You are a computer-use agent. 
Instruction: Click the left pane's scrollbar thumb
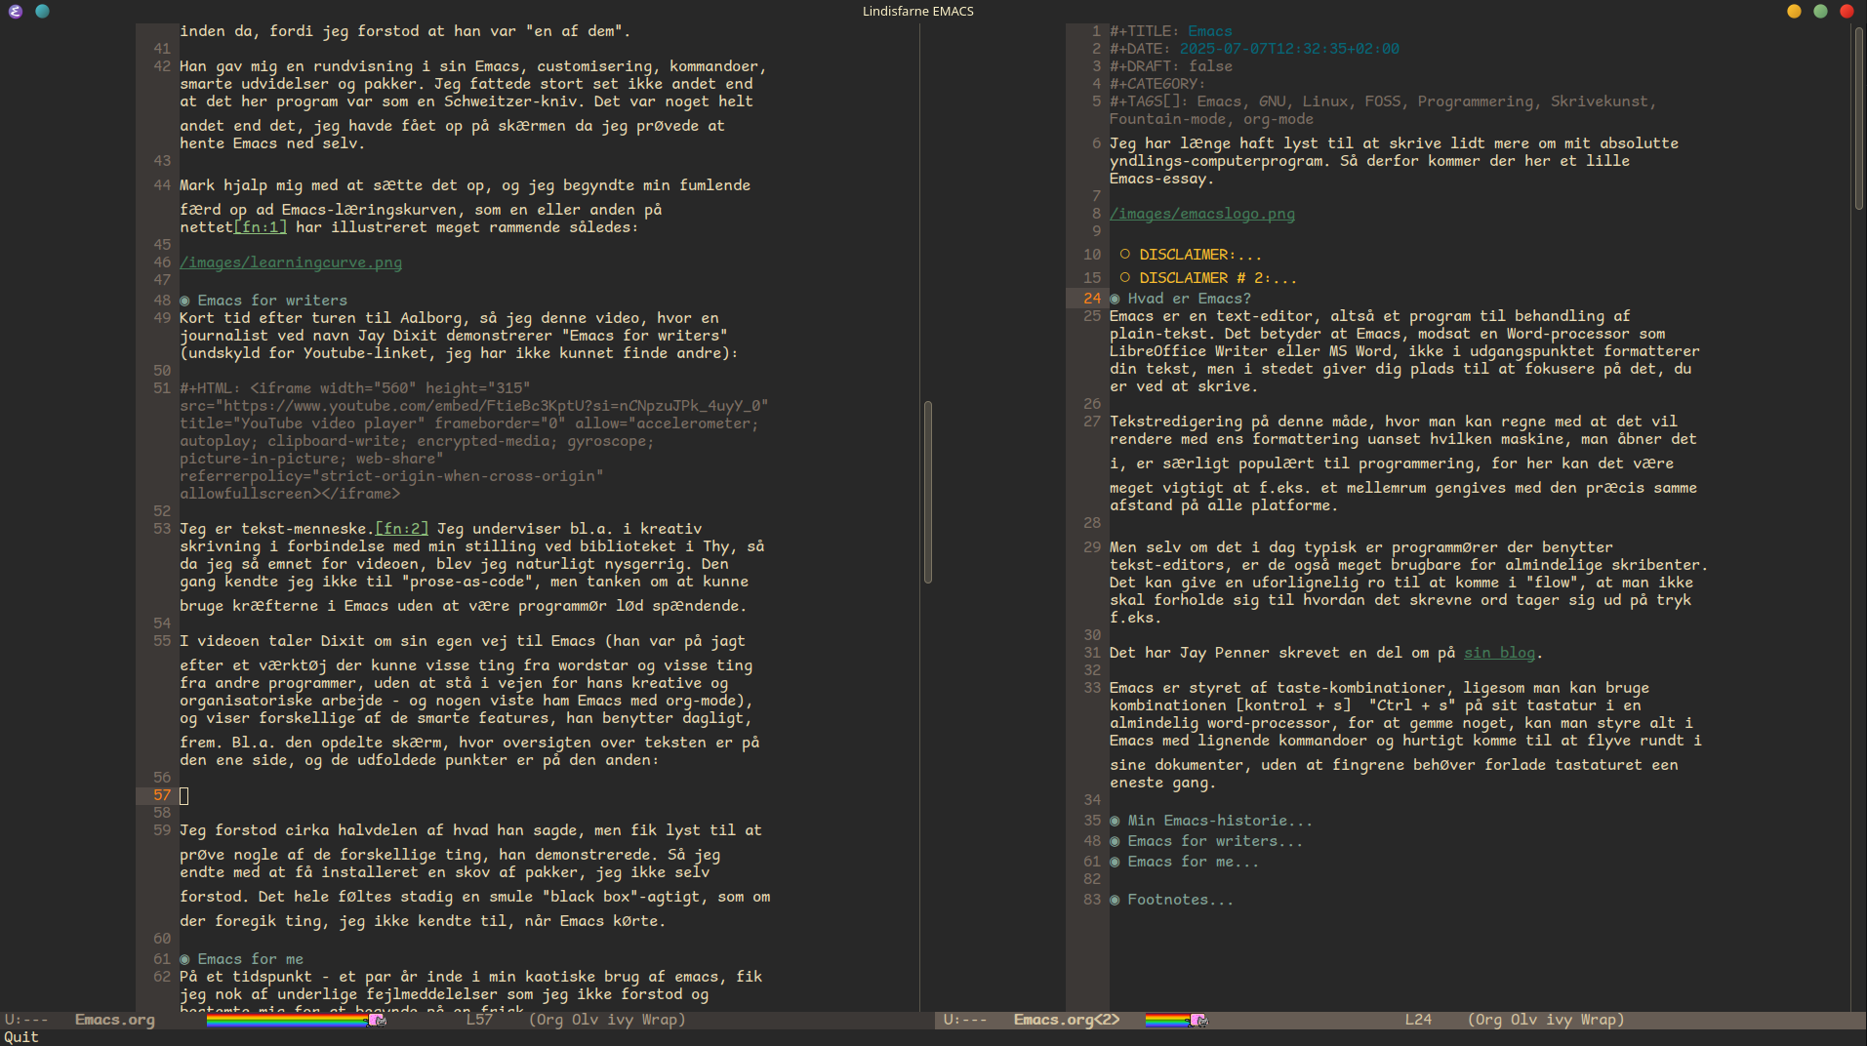click(x=928, y=492)
